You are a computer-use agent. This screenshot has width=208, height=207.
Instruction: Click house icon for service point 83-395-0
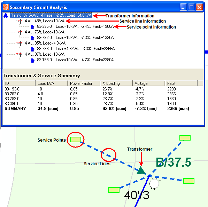click(x=32, y=27)
